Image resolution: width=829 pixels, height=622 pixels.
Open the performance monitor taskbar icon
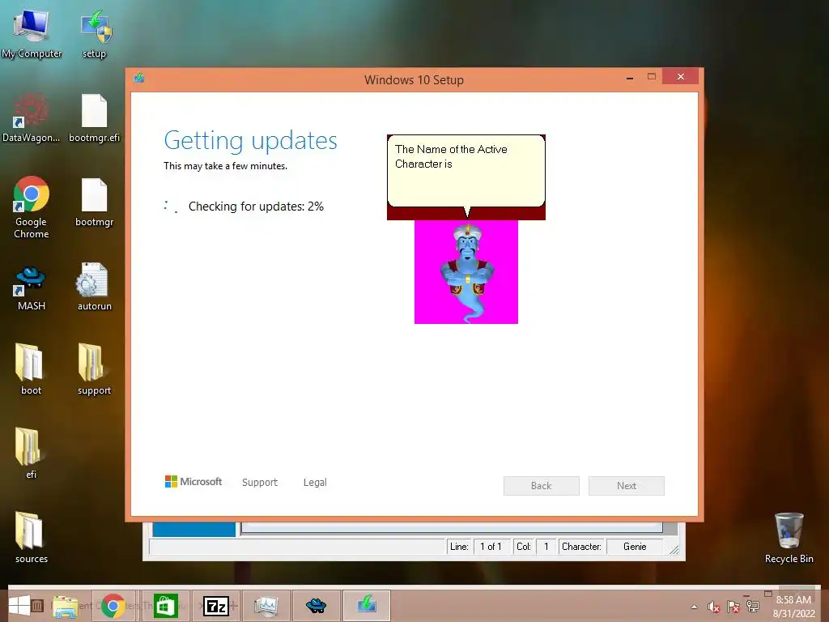(x=266, y=606)
